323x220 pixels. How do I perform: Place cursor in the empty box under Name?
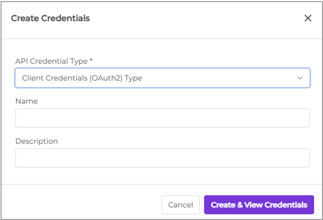(162, 118)
